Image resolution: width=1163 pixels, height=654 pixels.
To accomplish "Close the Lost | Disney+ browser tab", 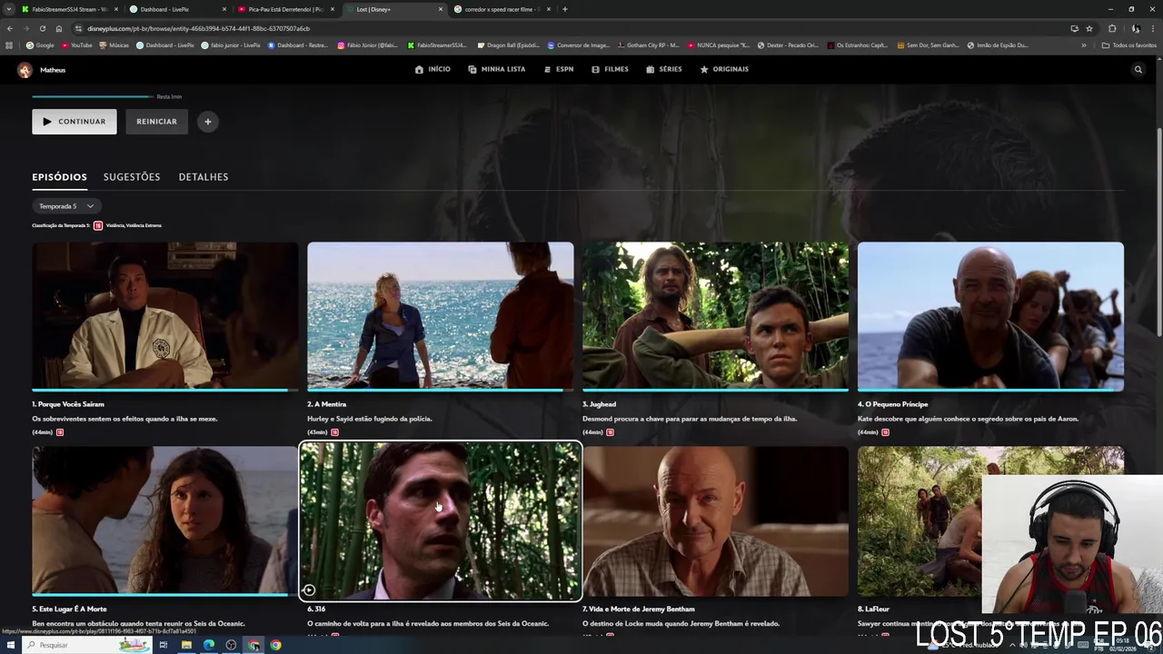I will click(x=441, y=9).
